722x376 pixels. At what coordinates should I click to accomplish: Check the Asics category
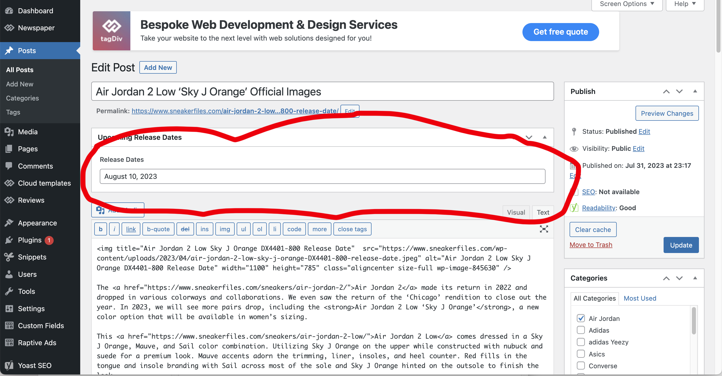pos(581,354)
